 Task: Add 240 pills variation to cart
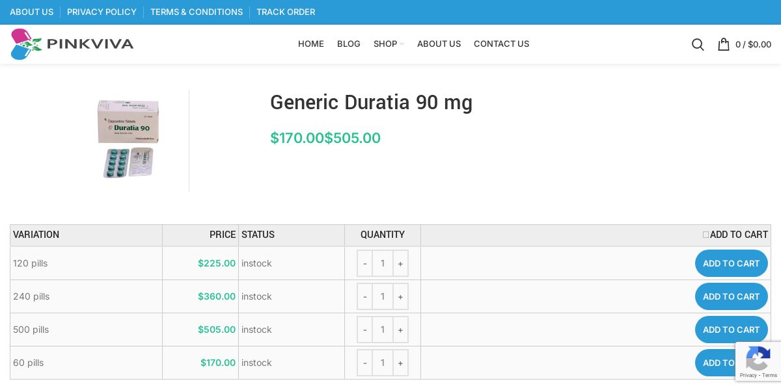[732, 296]
